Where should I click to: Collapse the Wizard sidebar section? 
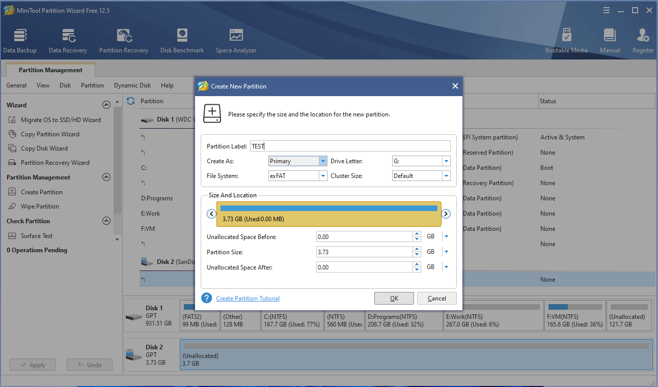tap(106, 105)
